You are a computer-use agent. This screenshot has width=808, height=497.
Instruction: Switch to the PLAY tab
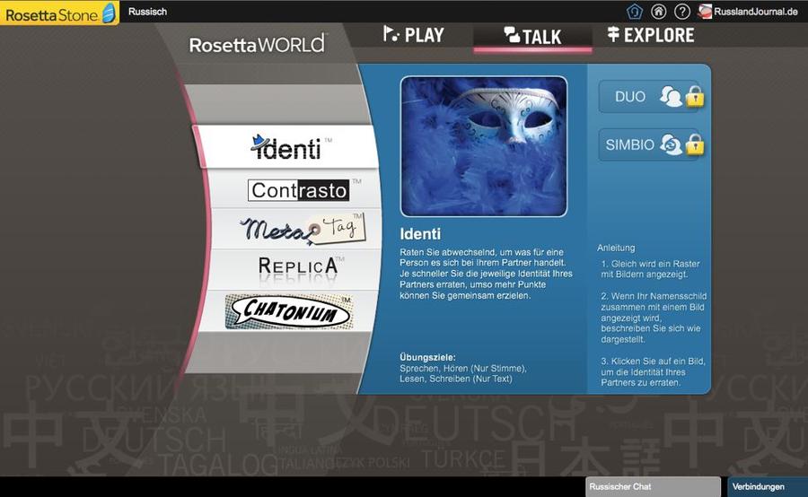point(414,35)
